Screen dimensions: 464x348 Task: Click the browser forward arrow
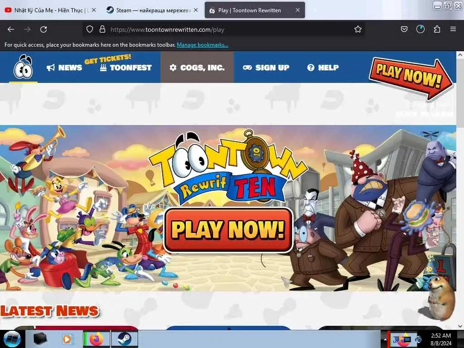click(x=27, y=29)
